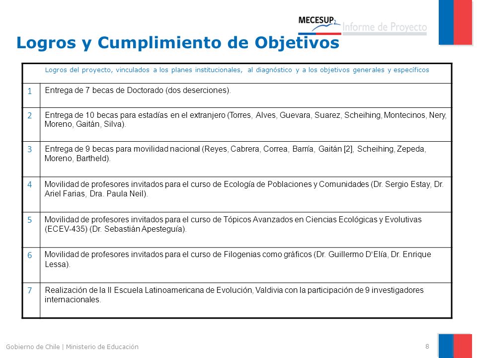Image resolution: width=477 pixels, height=358 pixels.
Task: Click the MECESUP2 logo
Action: [x=319, y=25]
